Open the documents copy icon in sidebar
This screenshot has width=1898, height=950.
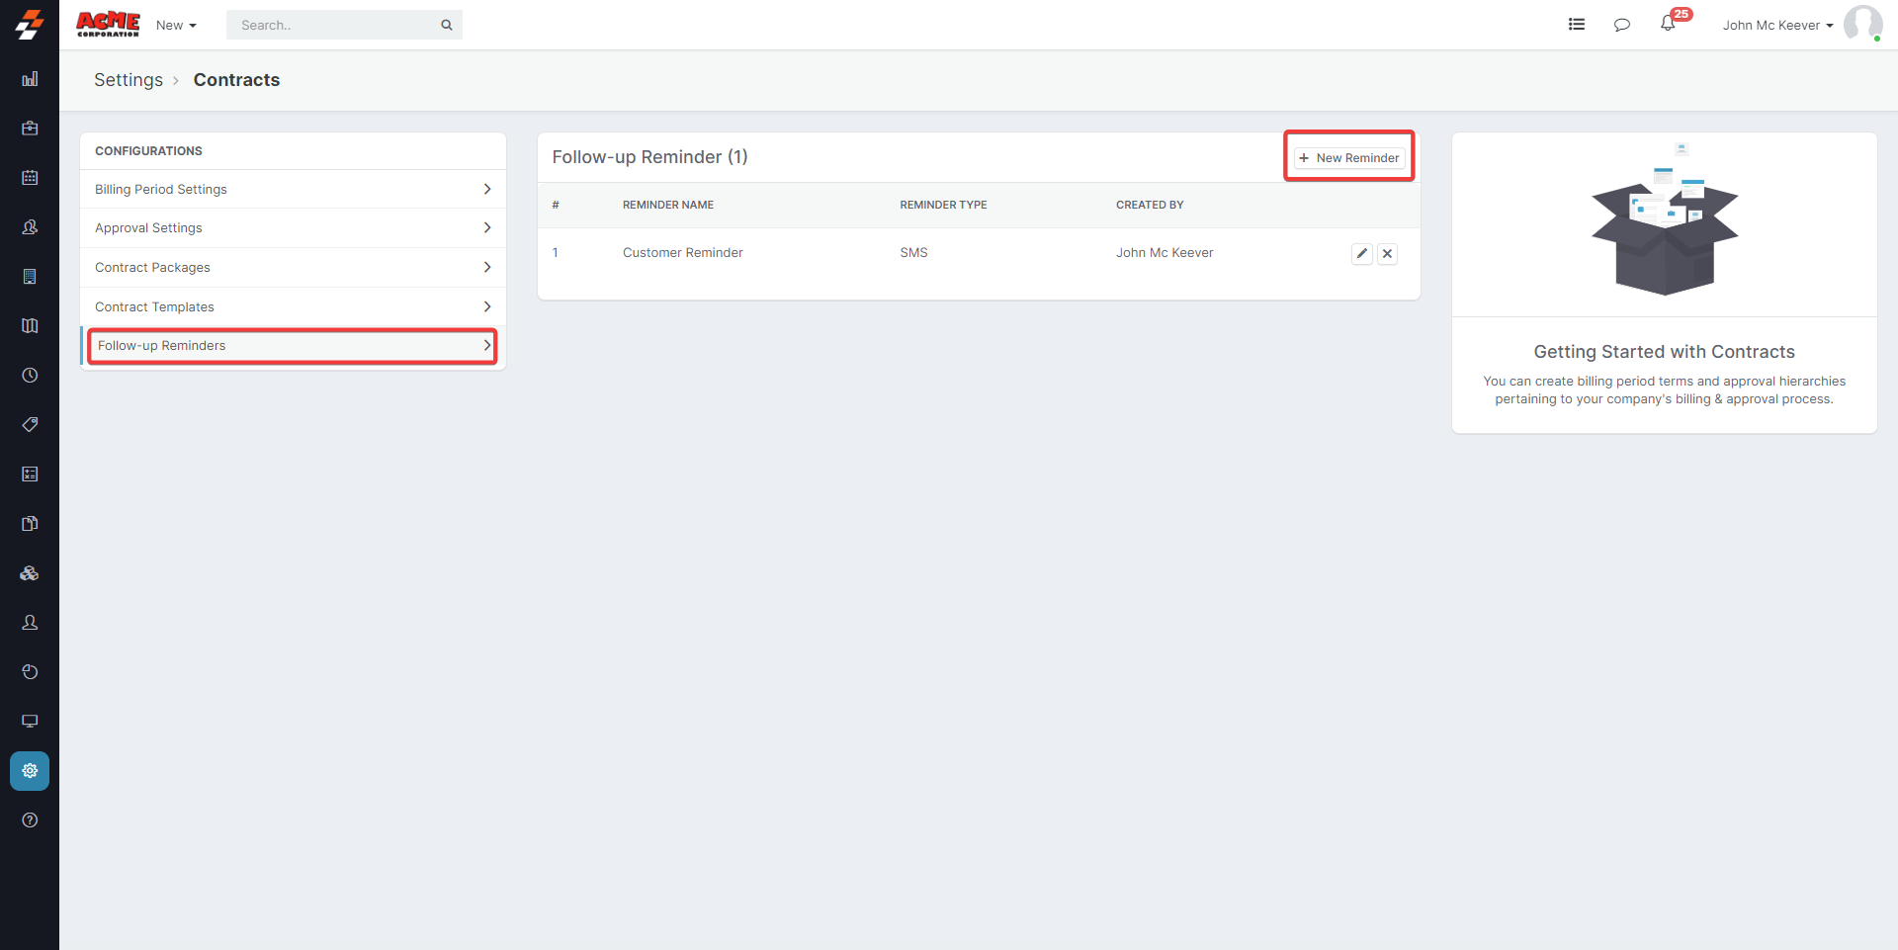pyautogui.click(x=30, y=524)
